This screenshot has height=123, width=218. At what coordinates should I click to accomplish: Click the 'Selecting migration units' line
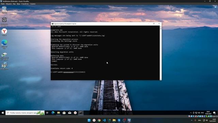[x=62, y=52]
